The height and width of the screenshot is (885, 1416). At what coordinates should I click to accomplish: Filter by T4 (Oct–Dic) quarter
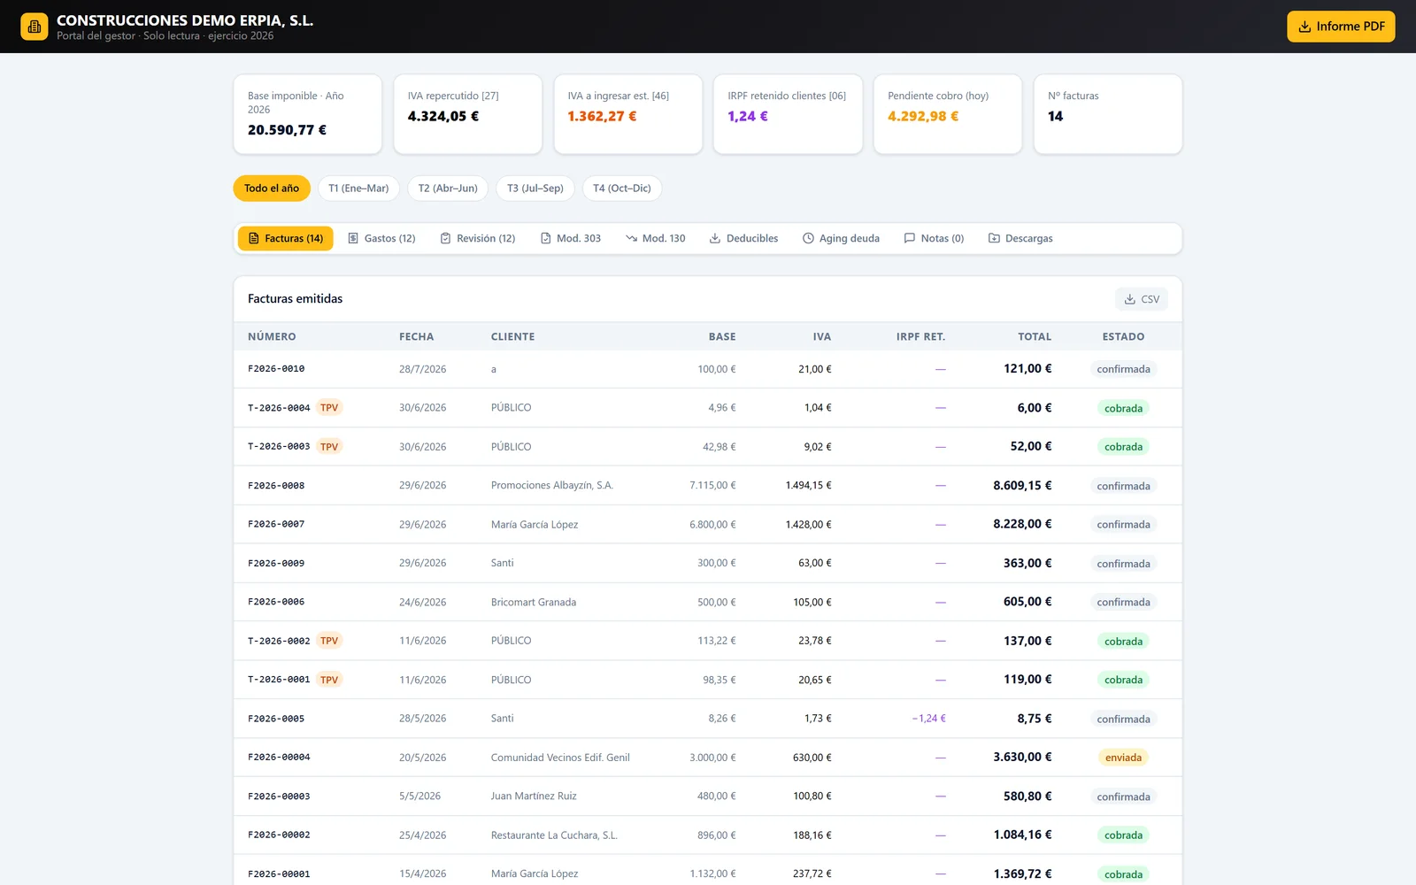coord(622,189)
